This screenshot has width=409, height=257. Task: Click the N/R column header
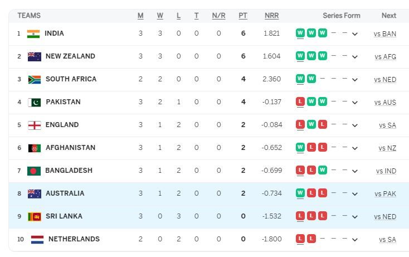218,16
